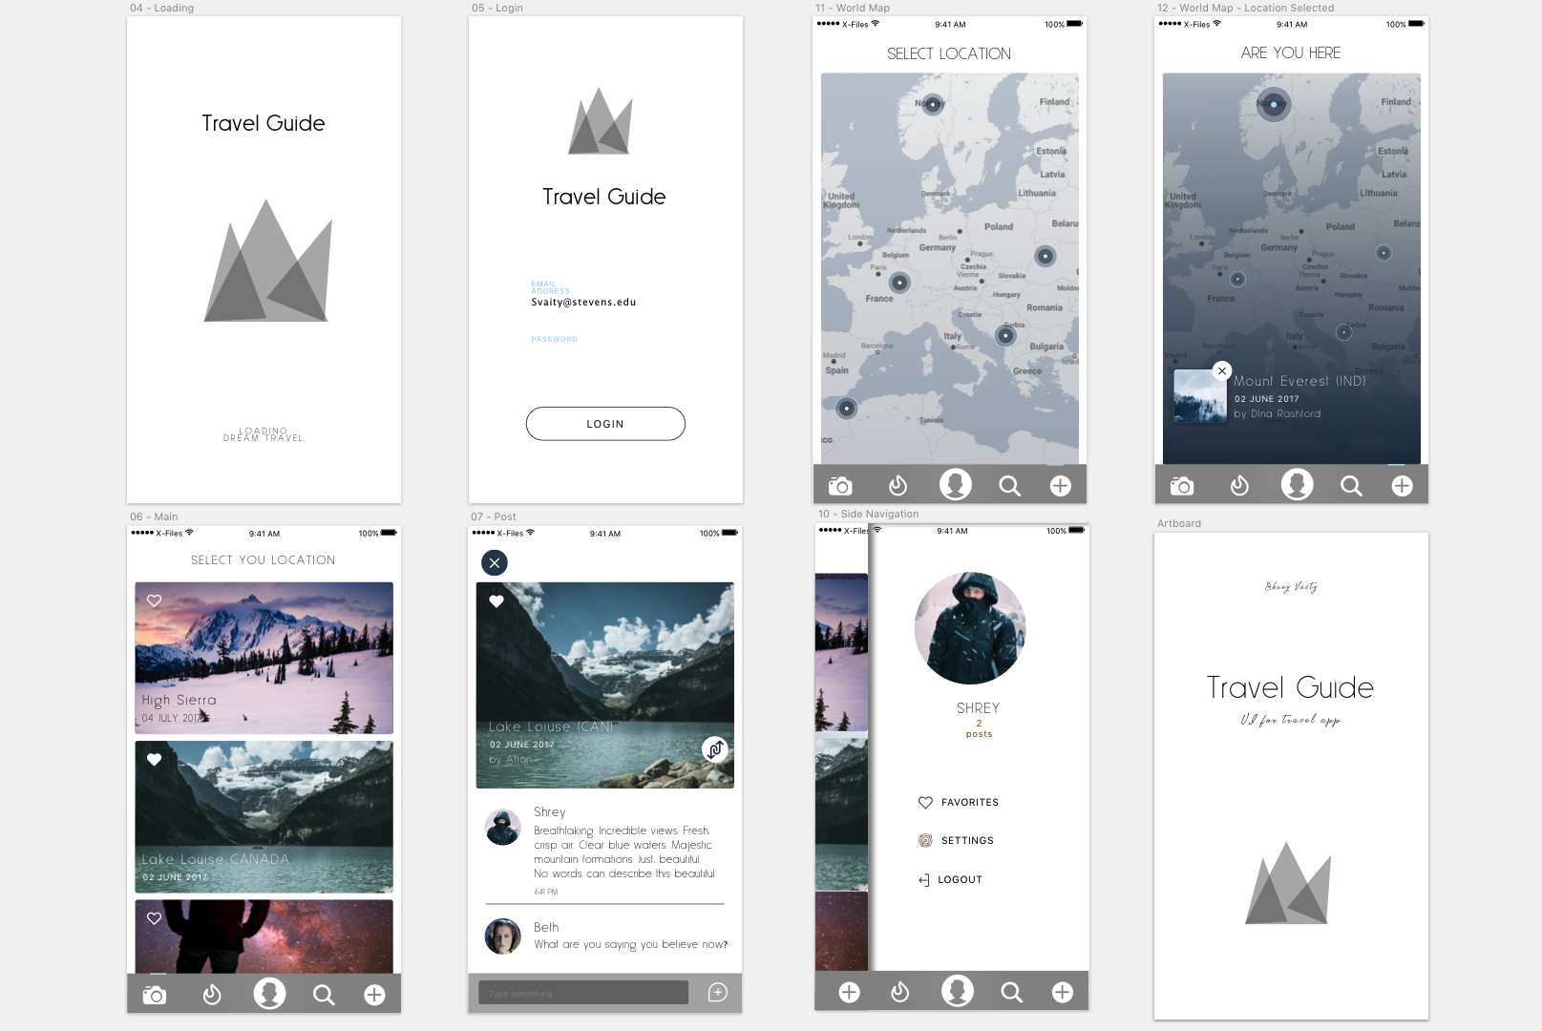Click Mount Everest thumbnail image
Screen dimensions: 1542x1031
(x=1200, y=396)
